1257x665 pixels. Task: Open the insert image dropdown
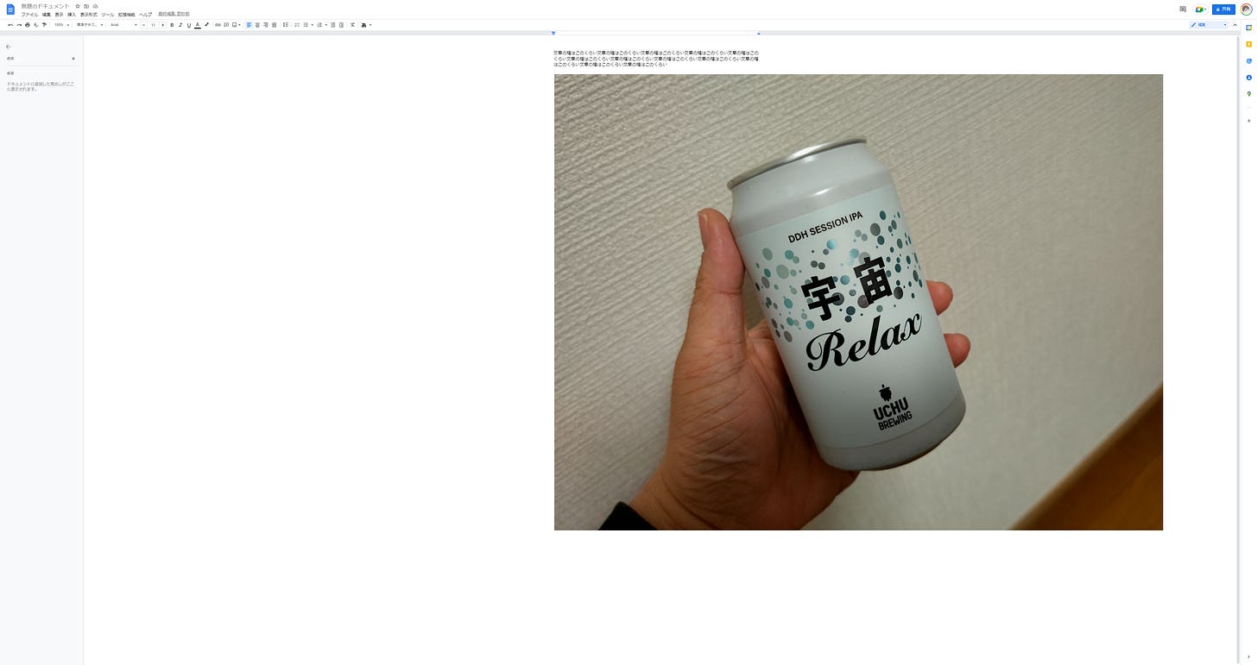click(237, 25)
